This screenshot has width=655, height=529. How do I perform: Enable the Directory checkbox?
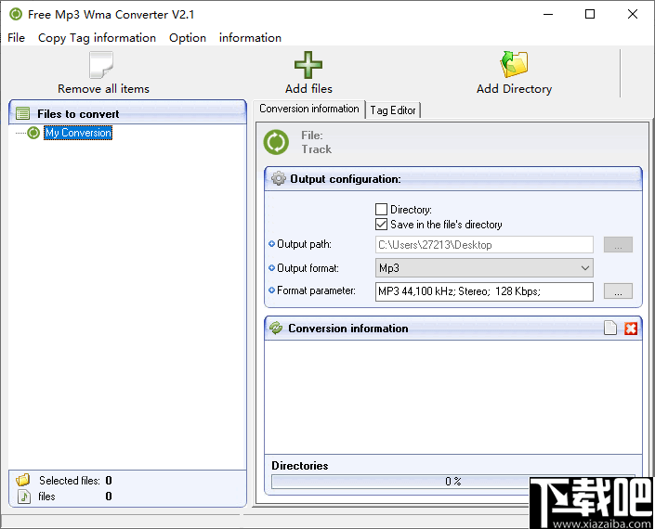pyautogui.click(x=381, y=209)
